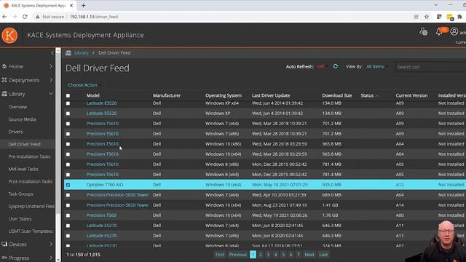Open the user account profile icon

click(x=454, y=31)
